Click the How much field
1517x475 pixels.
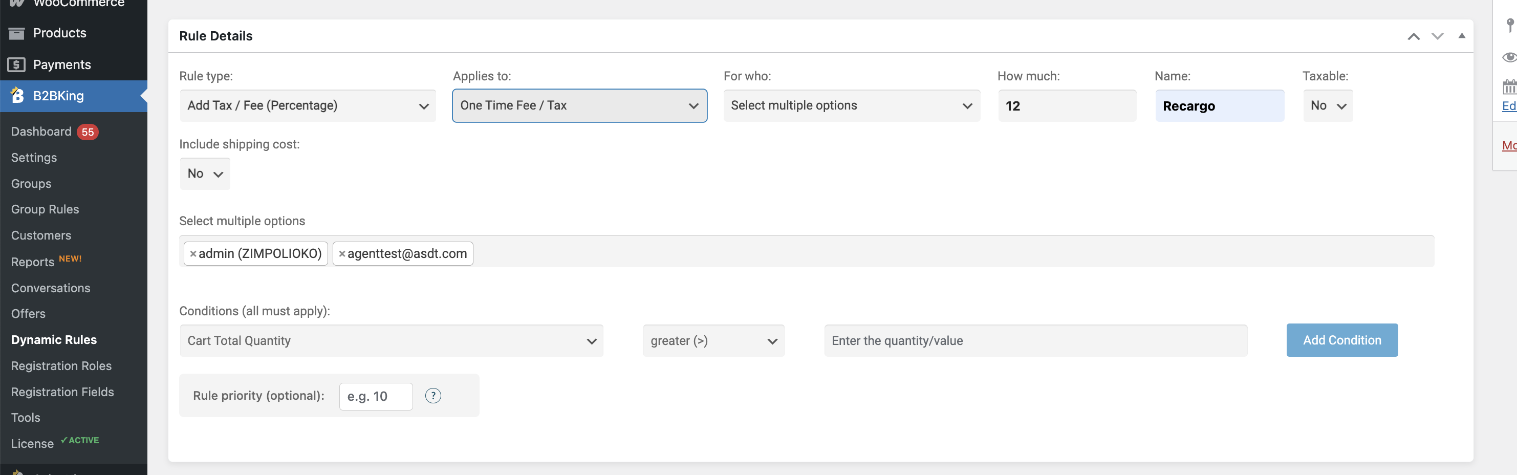click(1067, 106)
